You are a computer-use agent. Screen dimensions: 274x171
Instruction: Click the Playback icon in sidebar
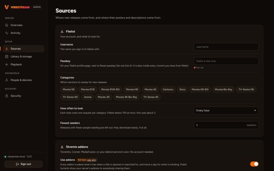point(7,64)
